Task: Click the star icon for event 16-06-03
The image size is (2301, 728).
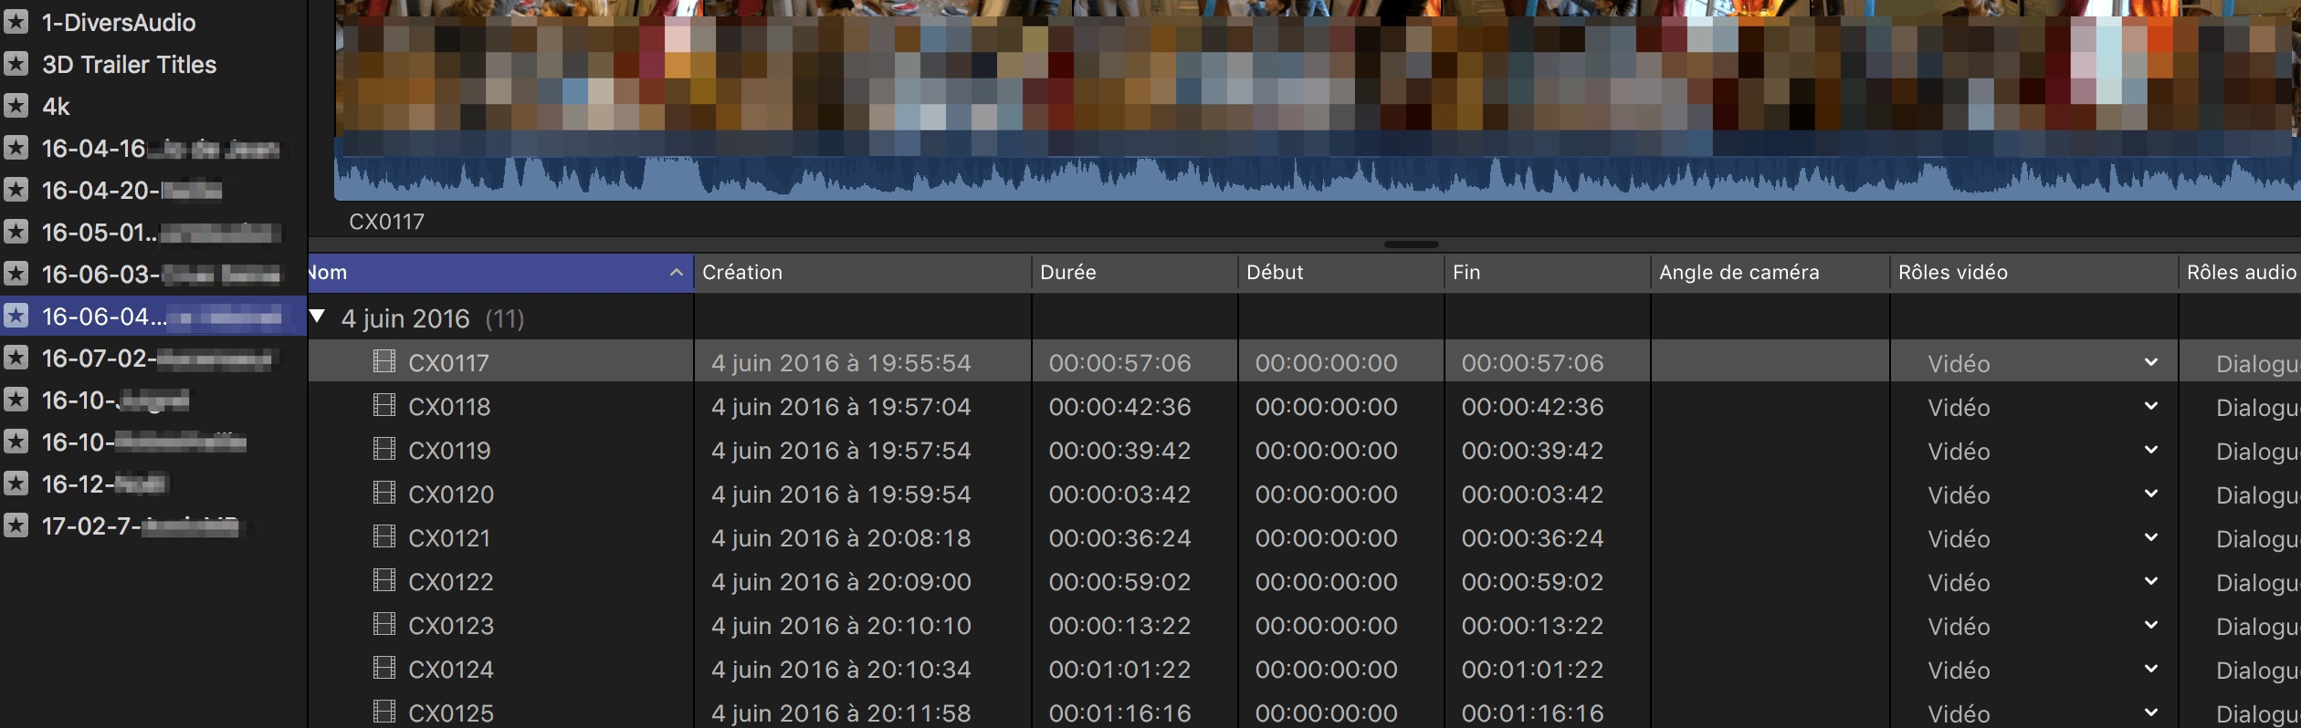Action: pyautogui.click(x=16, y=274)
